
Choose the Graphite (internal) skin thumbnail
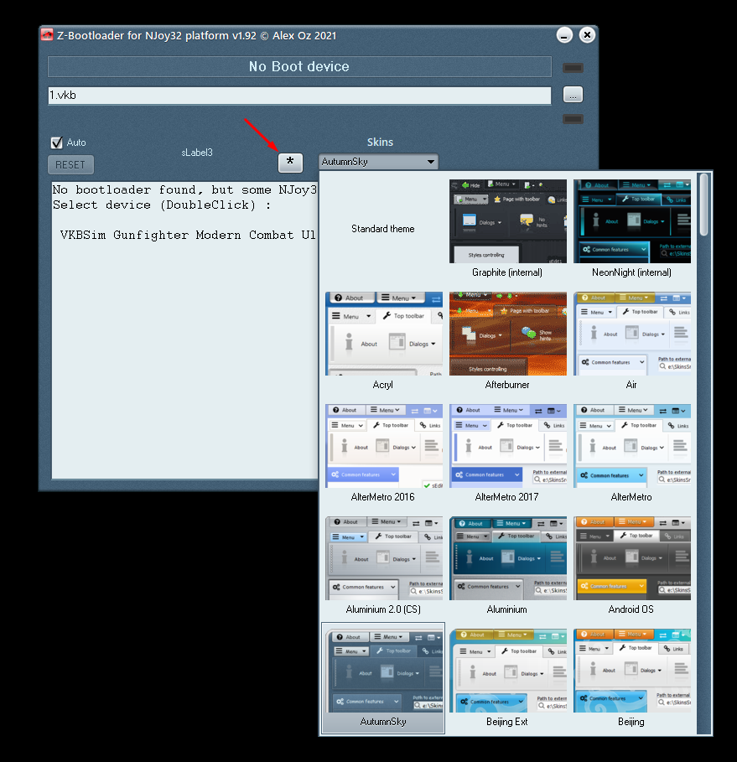[507, 228]
